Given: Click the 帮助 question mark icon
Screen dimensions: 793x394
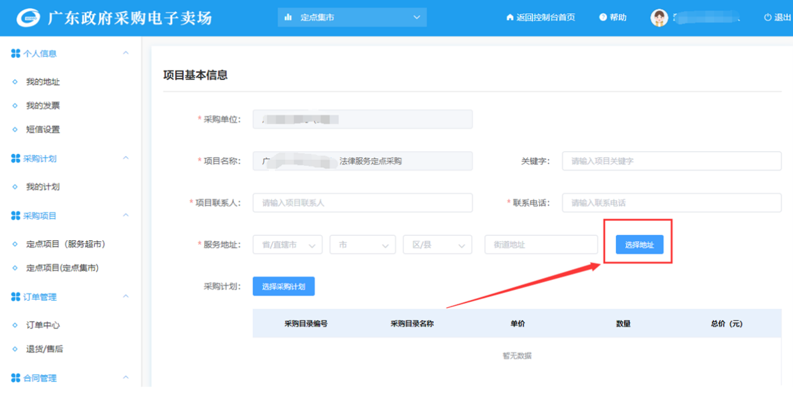Looking at the screenshot, I should pyautogui.click(x=603, y=18).
